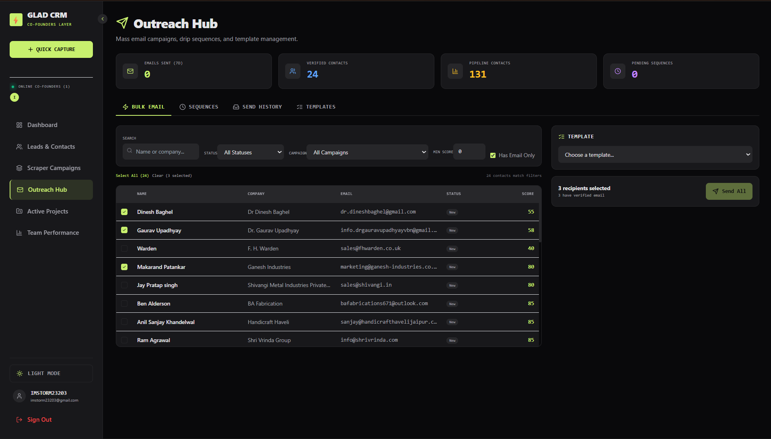Select Ben Alderson's checkbox

pyautogui.click(x=124, y=304)
